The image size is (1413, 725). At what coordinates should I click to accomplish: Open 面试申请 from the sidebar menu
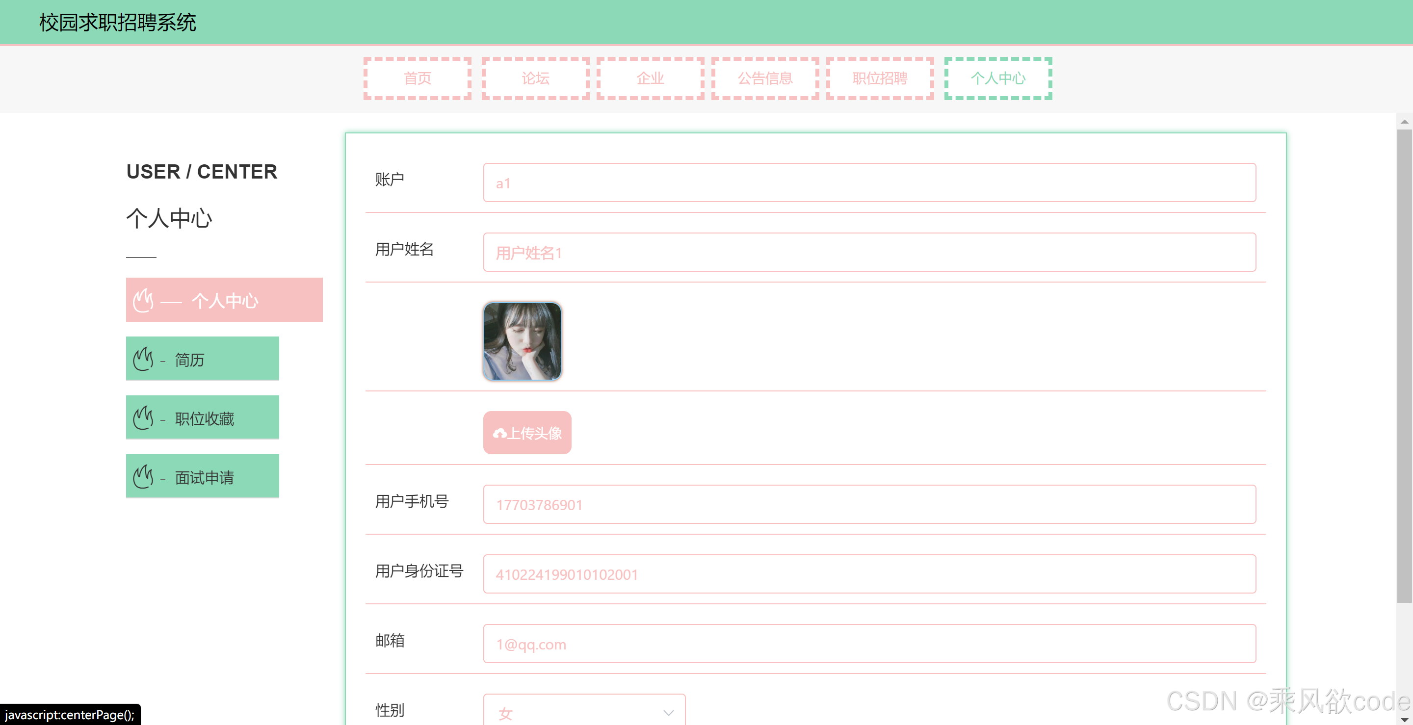[x=203, y=476]
